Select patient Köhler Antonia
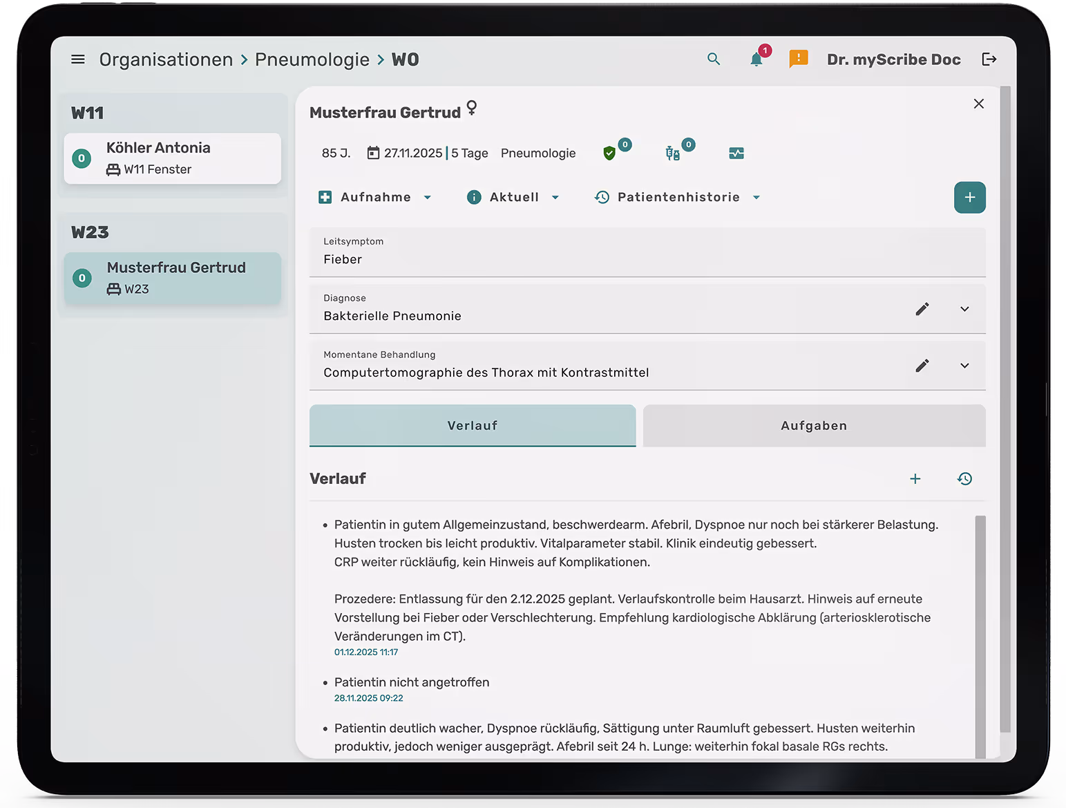 172,158
